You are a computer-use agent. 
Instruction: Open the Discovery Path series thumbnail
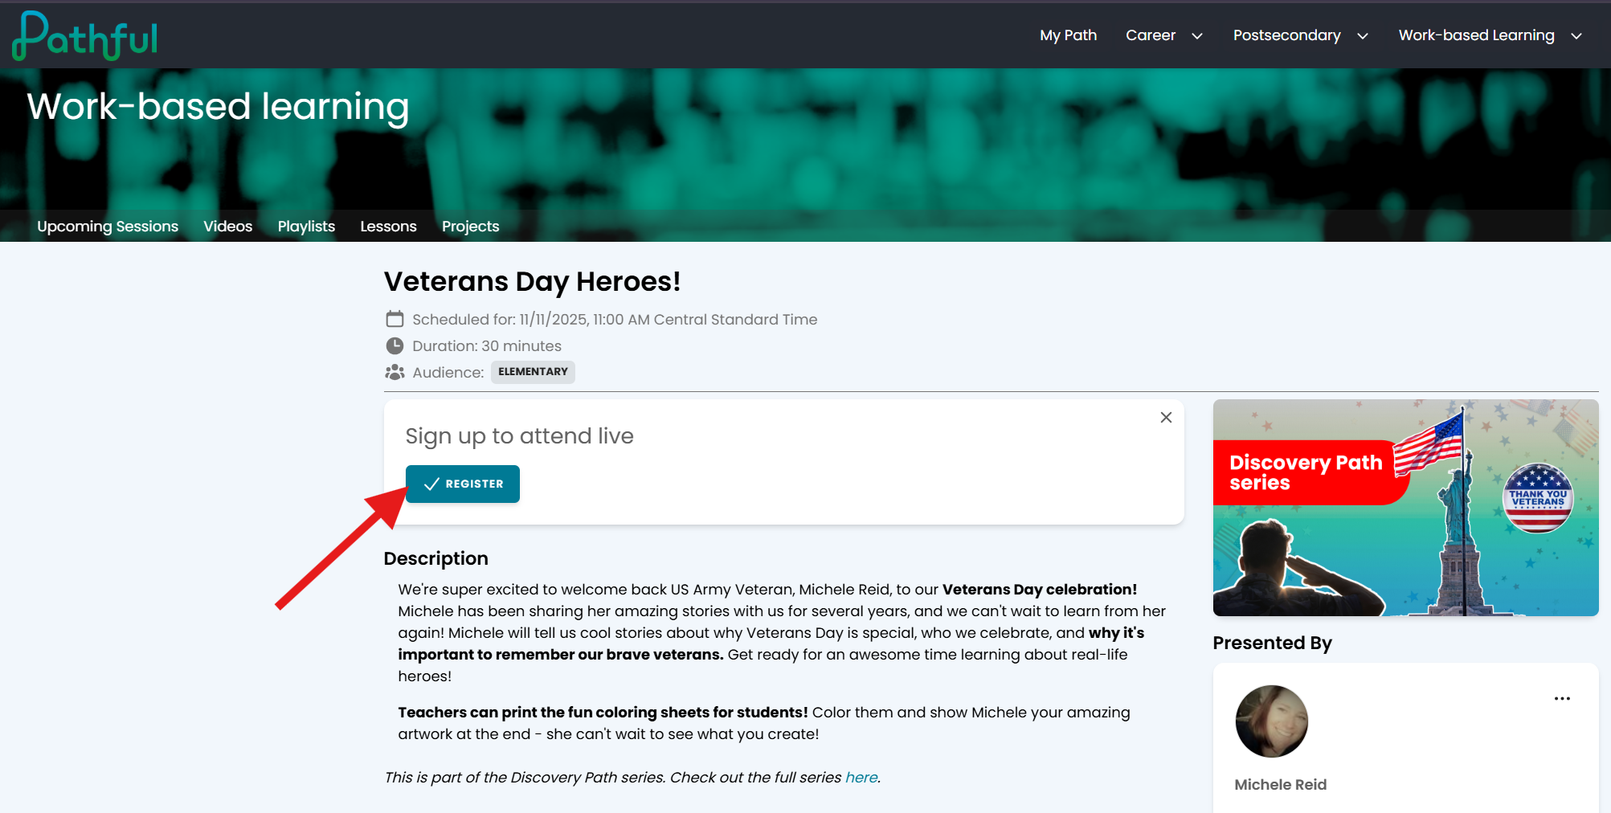click(x=1405, y=508)
